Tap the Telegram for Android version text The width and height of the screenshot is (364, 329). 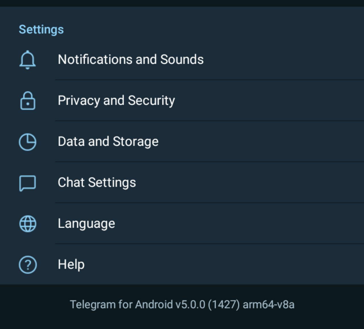pyautogui.click(x=182, y=305)
